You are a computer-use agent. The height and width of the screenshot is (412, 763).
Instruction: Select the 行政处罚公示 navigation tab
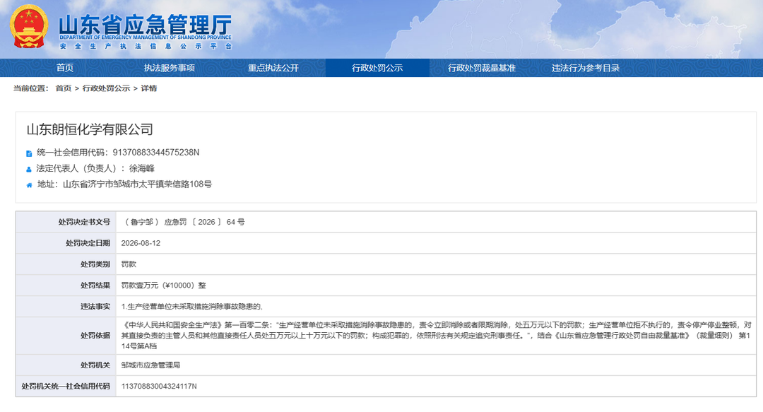[x=377, y=68]
